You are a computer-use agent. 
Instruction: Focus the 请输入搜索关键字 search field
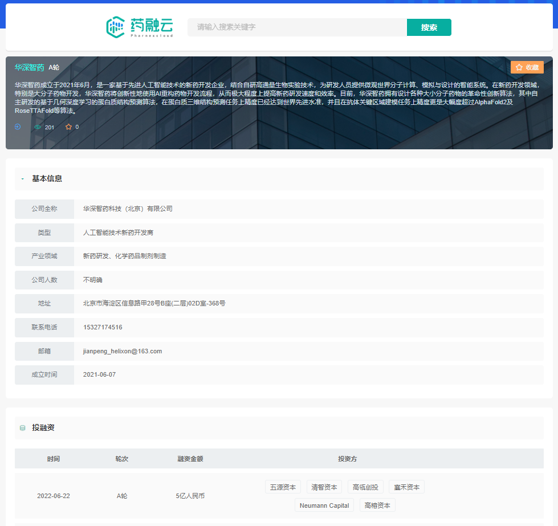coord(296,27)
